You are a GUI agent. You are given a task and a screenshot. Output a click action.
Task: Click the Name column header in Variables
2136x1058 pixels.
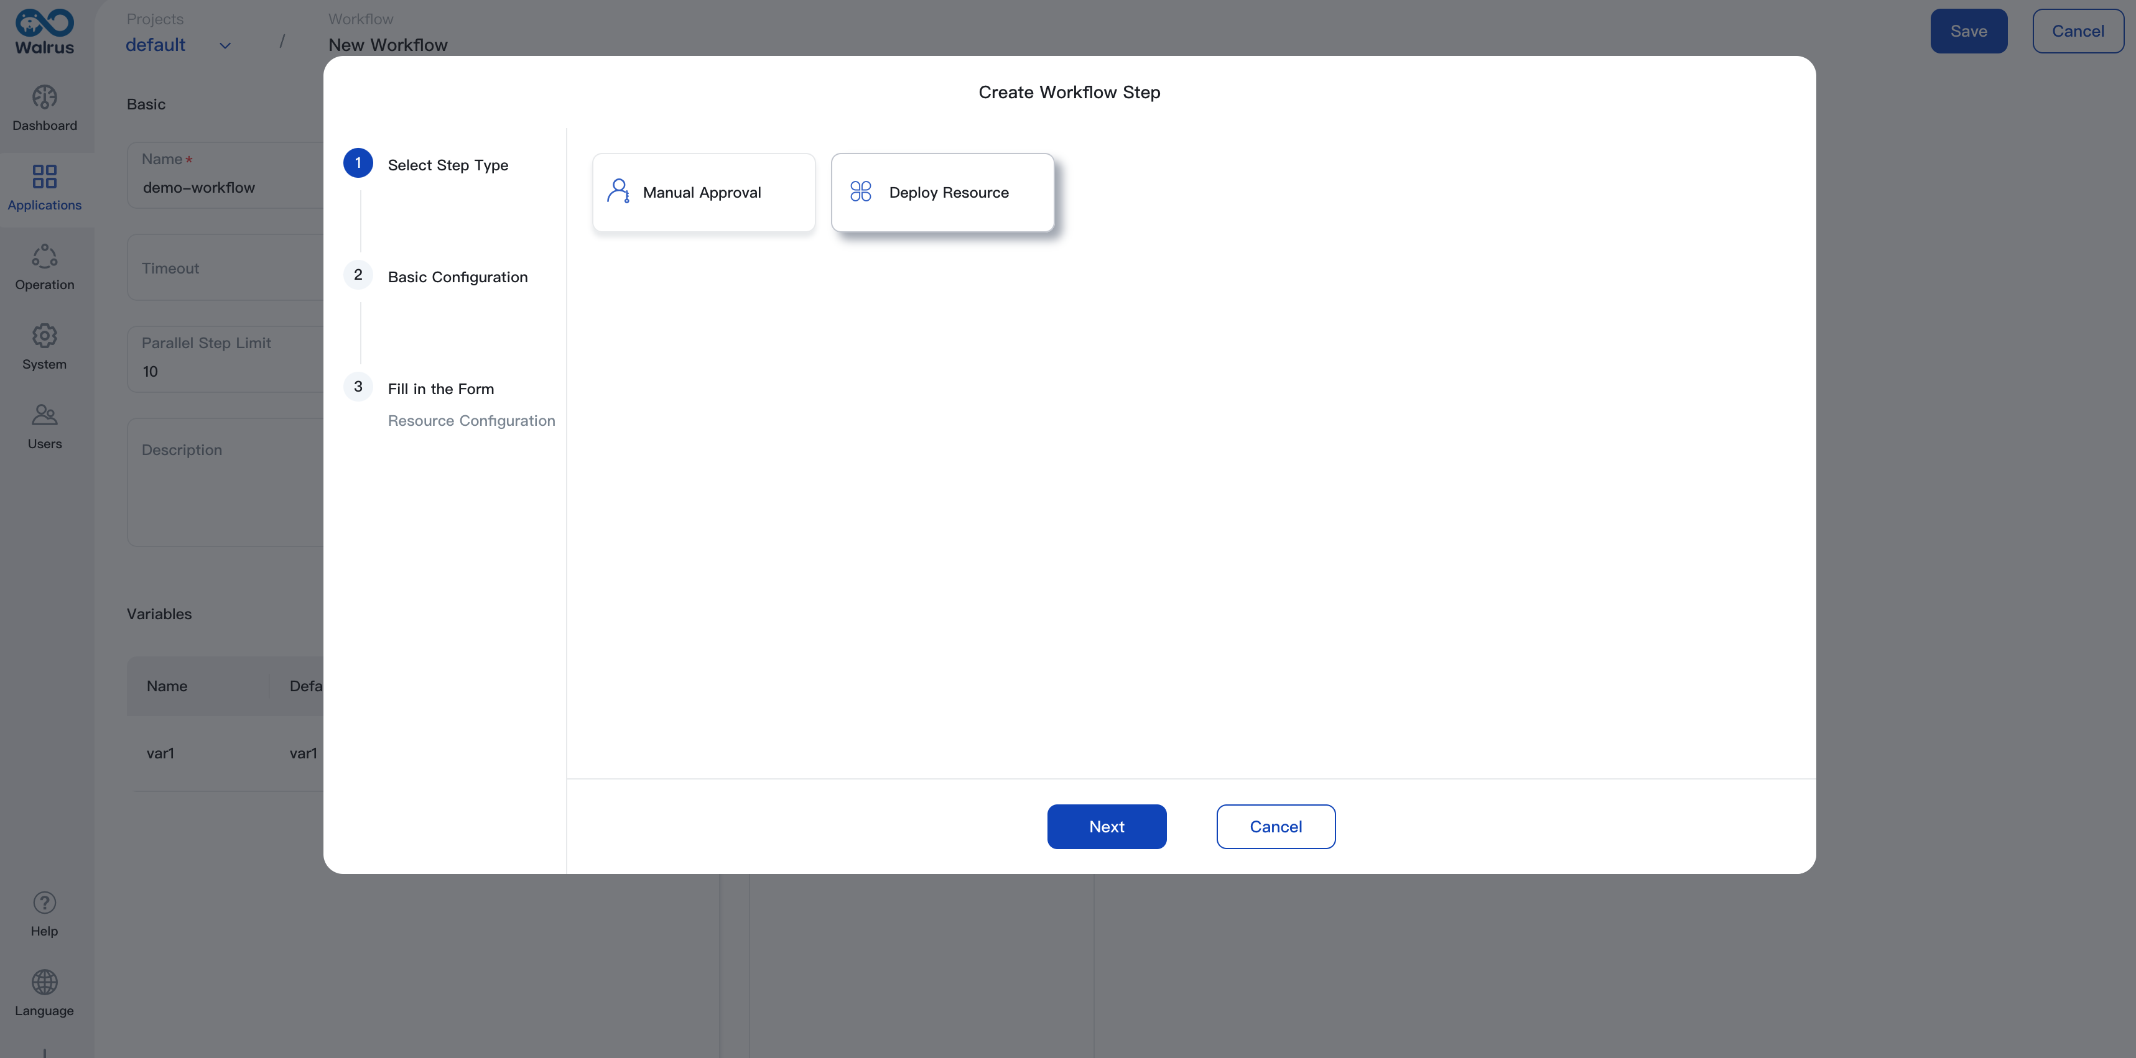[167, 686]
